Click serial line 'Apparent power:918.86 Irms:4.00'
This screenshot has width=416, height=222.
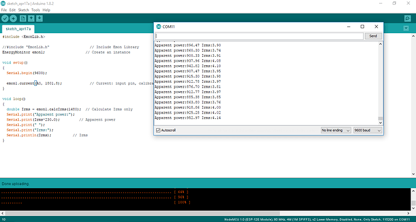[188, 107]
